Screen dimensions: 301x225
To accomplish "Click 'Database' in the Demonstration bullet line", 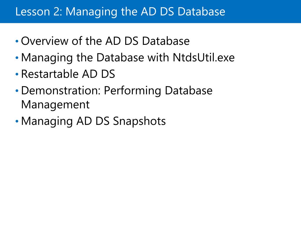I will coord(189,90).
